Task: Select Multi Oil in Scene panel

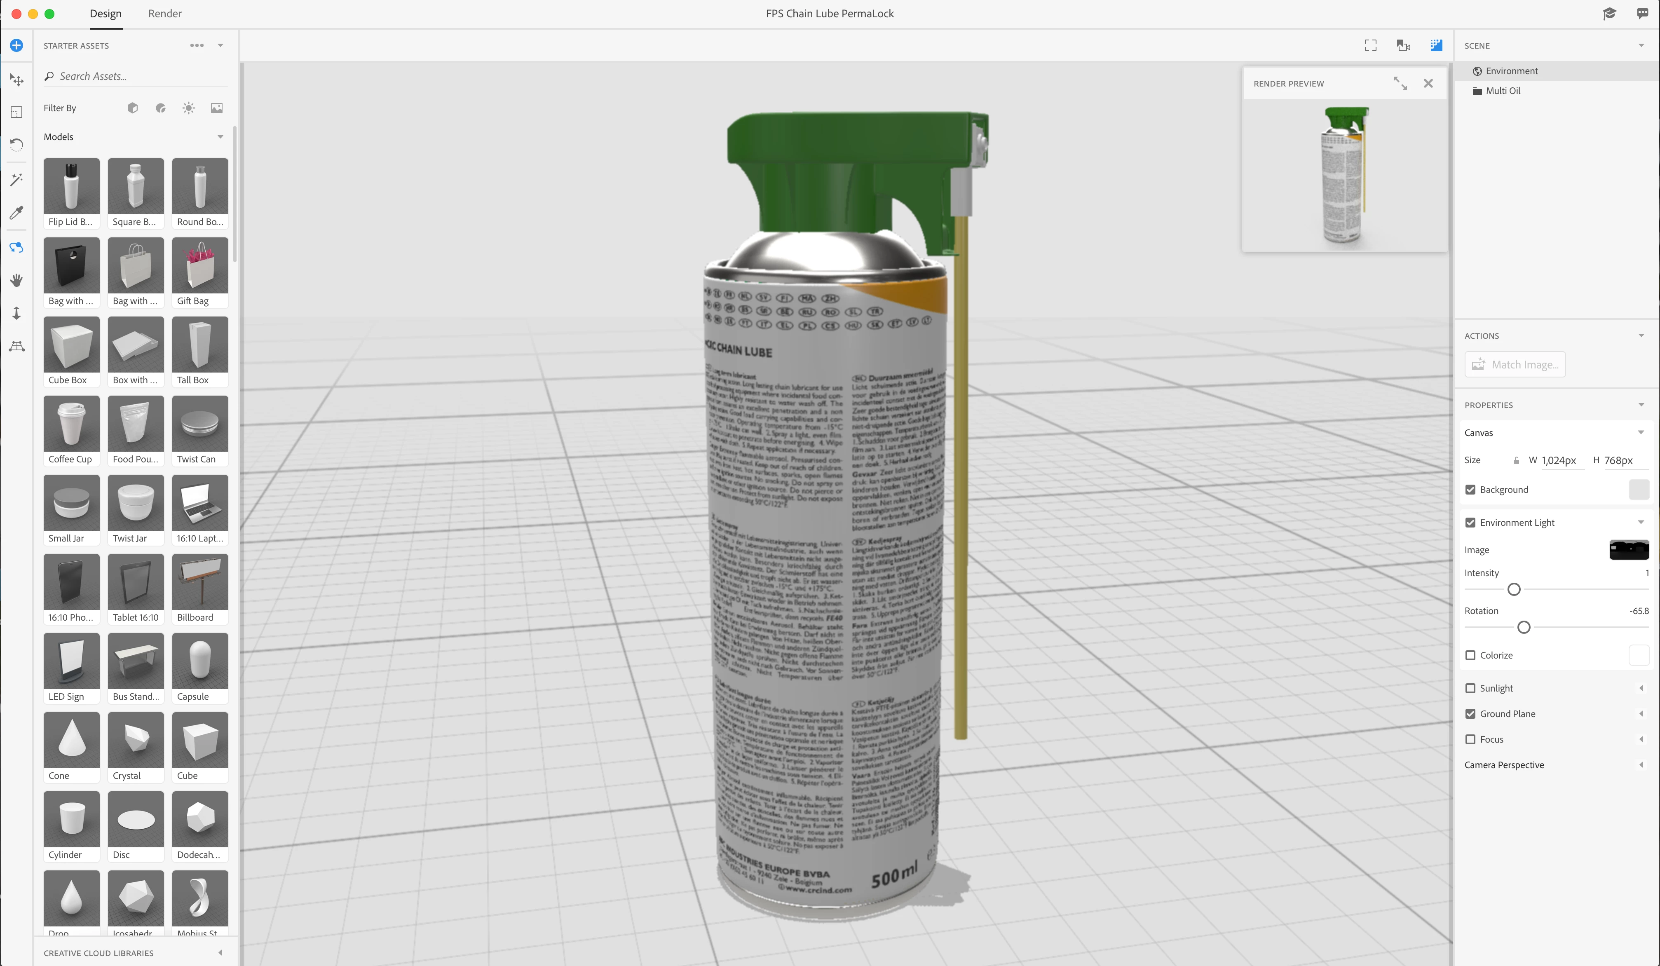Action: pos(1503,91)
